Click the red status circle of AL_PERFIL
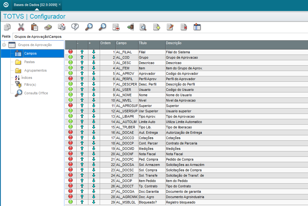The height and width of the screenshot is (206, 308). click(70, 78)
